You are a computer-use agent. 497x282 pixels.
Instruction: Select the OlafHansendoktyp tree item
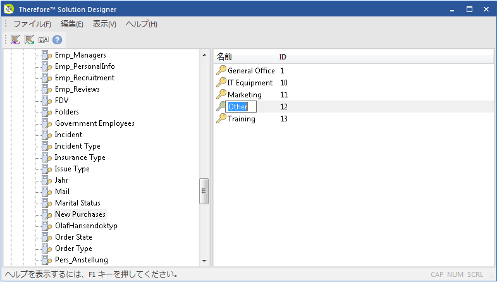[x=86, y=226]
